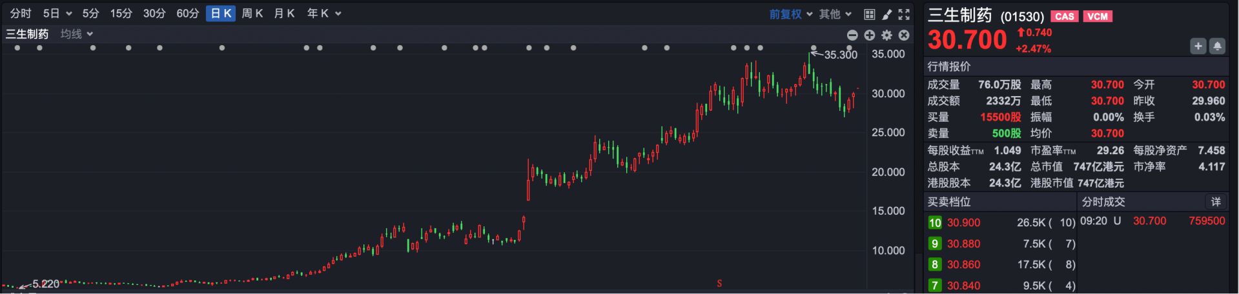The image size is (1239, 294).
Task: Select the 15分 interval tab
Action: [x=121, y=14]
